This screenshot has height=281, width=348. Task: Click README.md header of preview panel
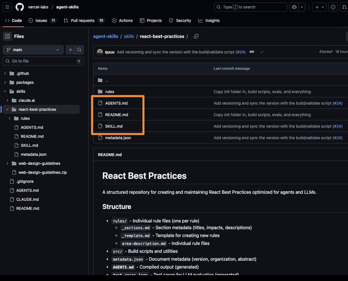tap(110, 155)
